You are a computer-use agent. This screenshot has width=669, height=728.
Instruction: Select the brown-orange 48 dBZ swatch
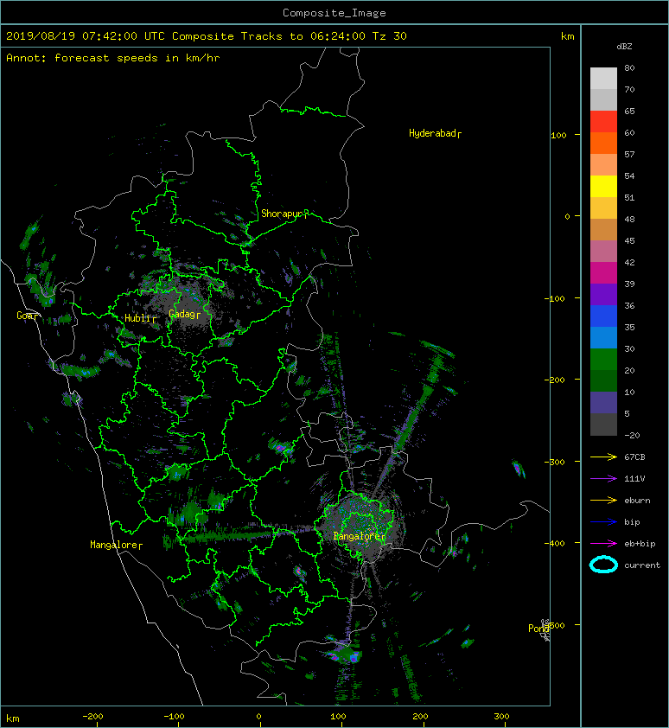click(x=603, y=229)
